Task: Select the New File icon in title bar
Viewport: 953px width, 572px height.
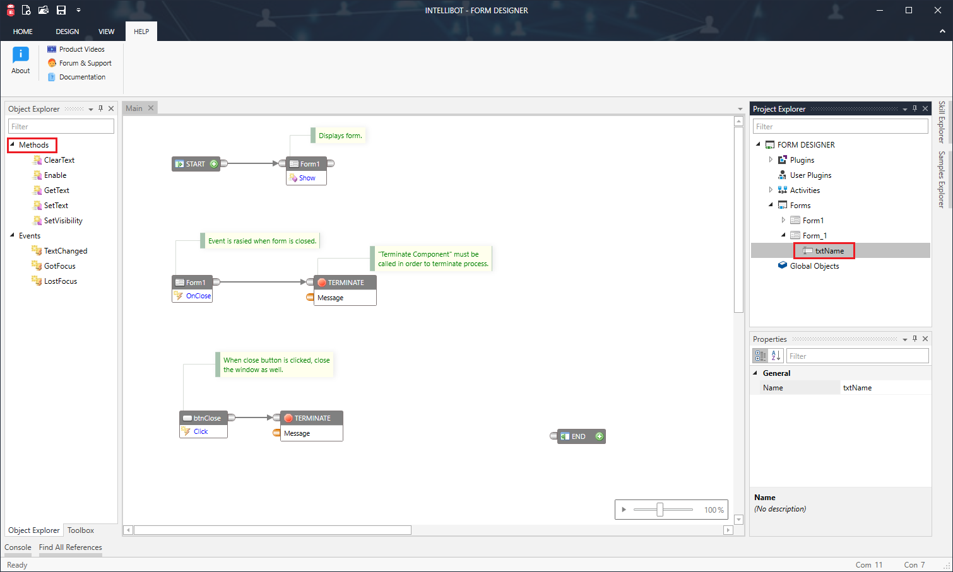Action: point(27,9)
